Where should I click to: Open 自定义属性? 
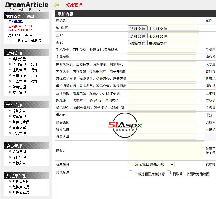pyautogui.click(x=21, y=128)
